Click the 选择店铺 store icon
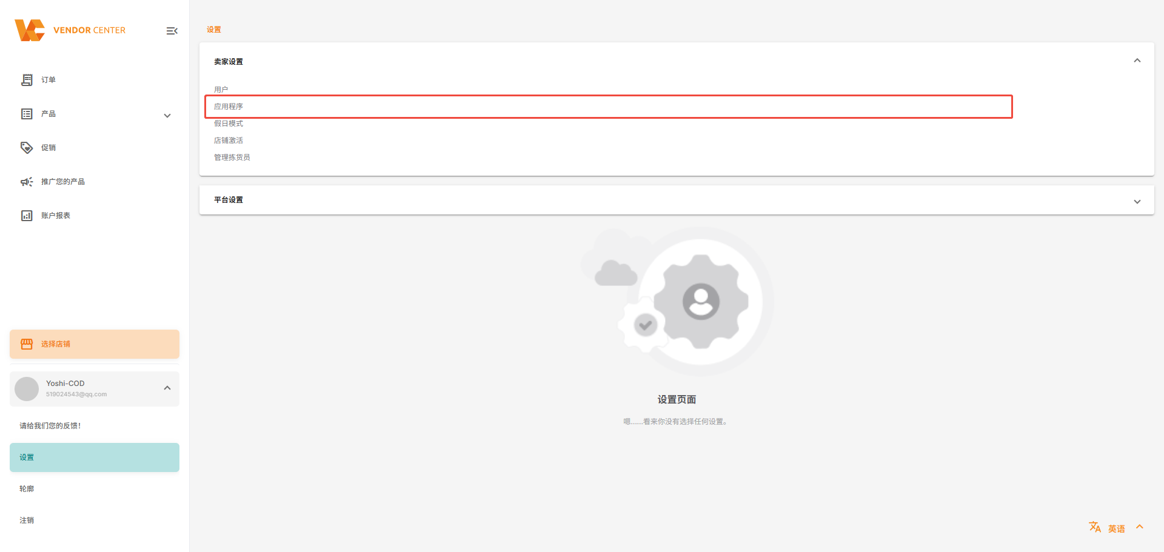Viewport: 1164px width, 552px height. pos(27,344)
